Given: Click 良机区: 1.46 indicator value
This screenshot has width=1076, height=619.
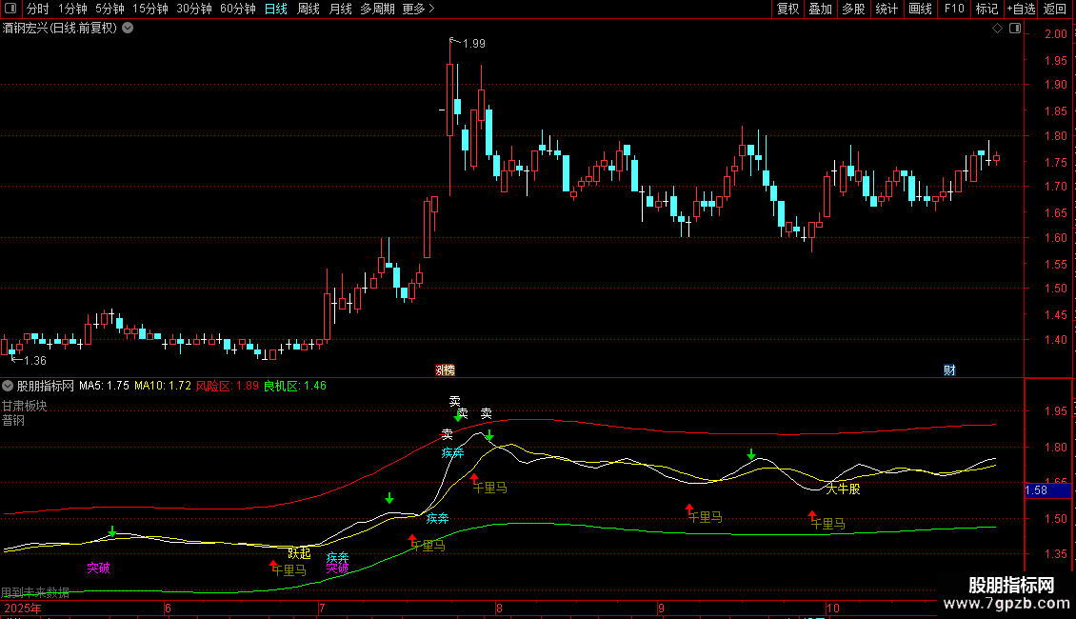Looking at the screenshot, I should pos(295,386).
